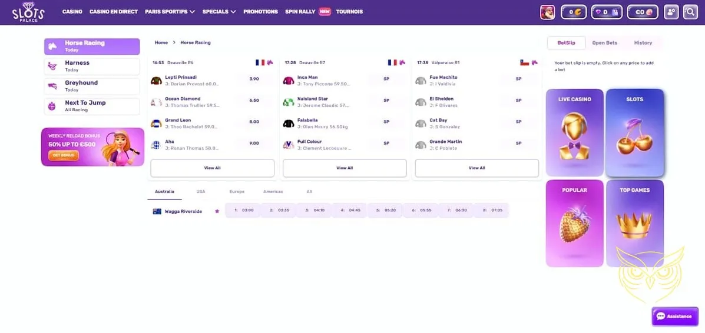
Task: Click the account settings user icon
Action: tap(671, 12)
